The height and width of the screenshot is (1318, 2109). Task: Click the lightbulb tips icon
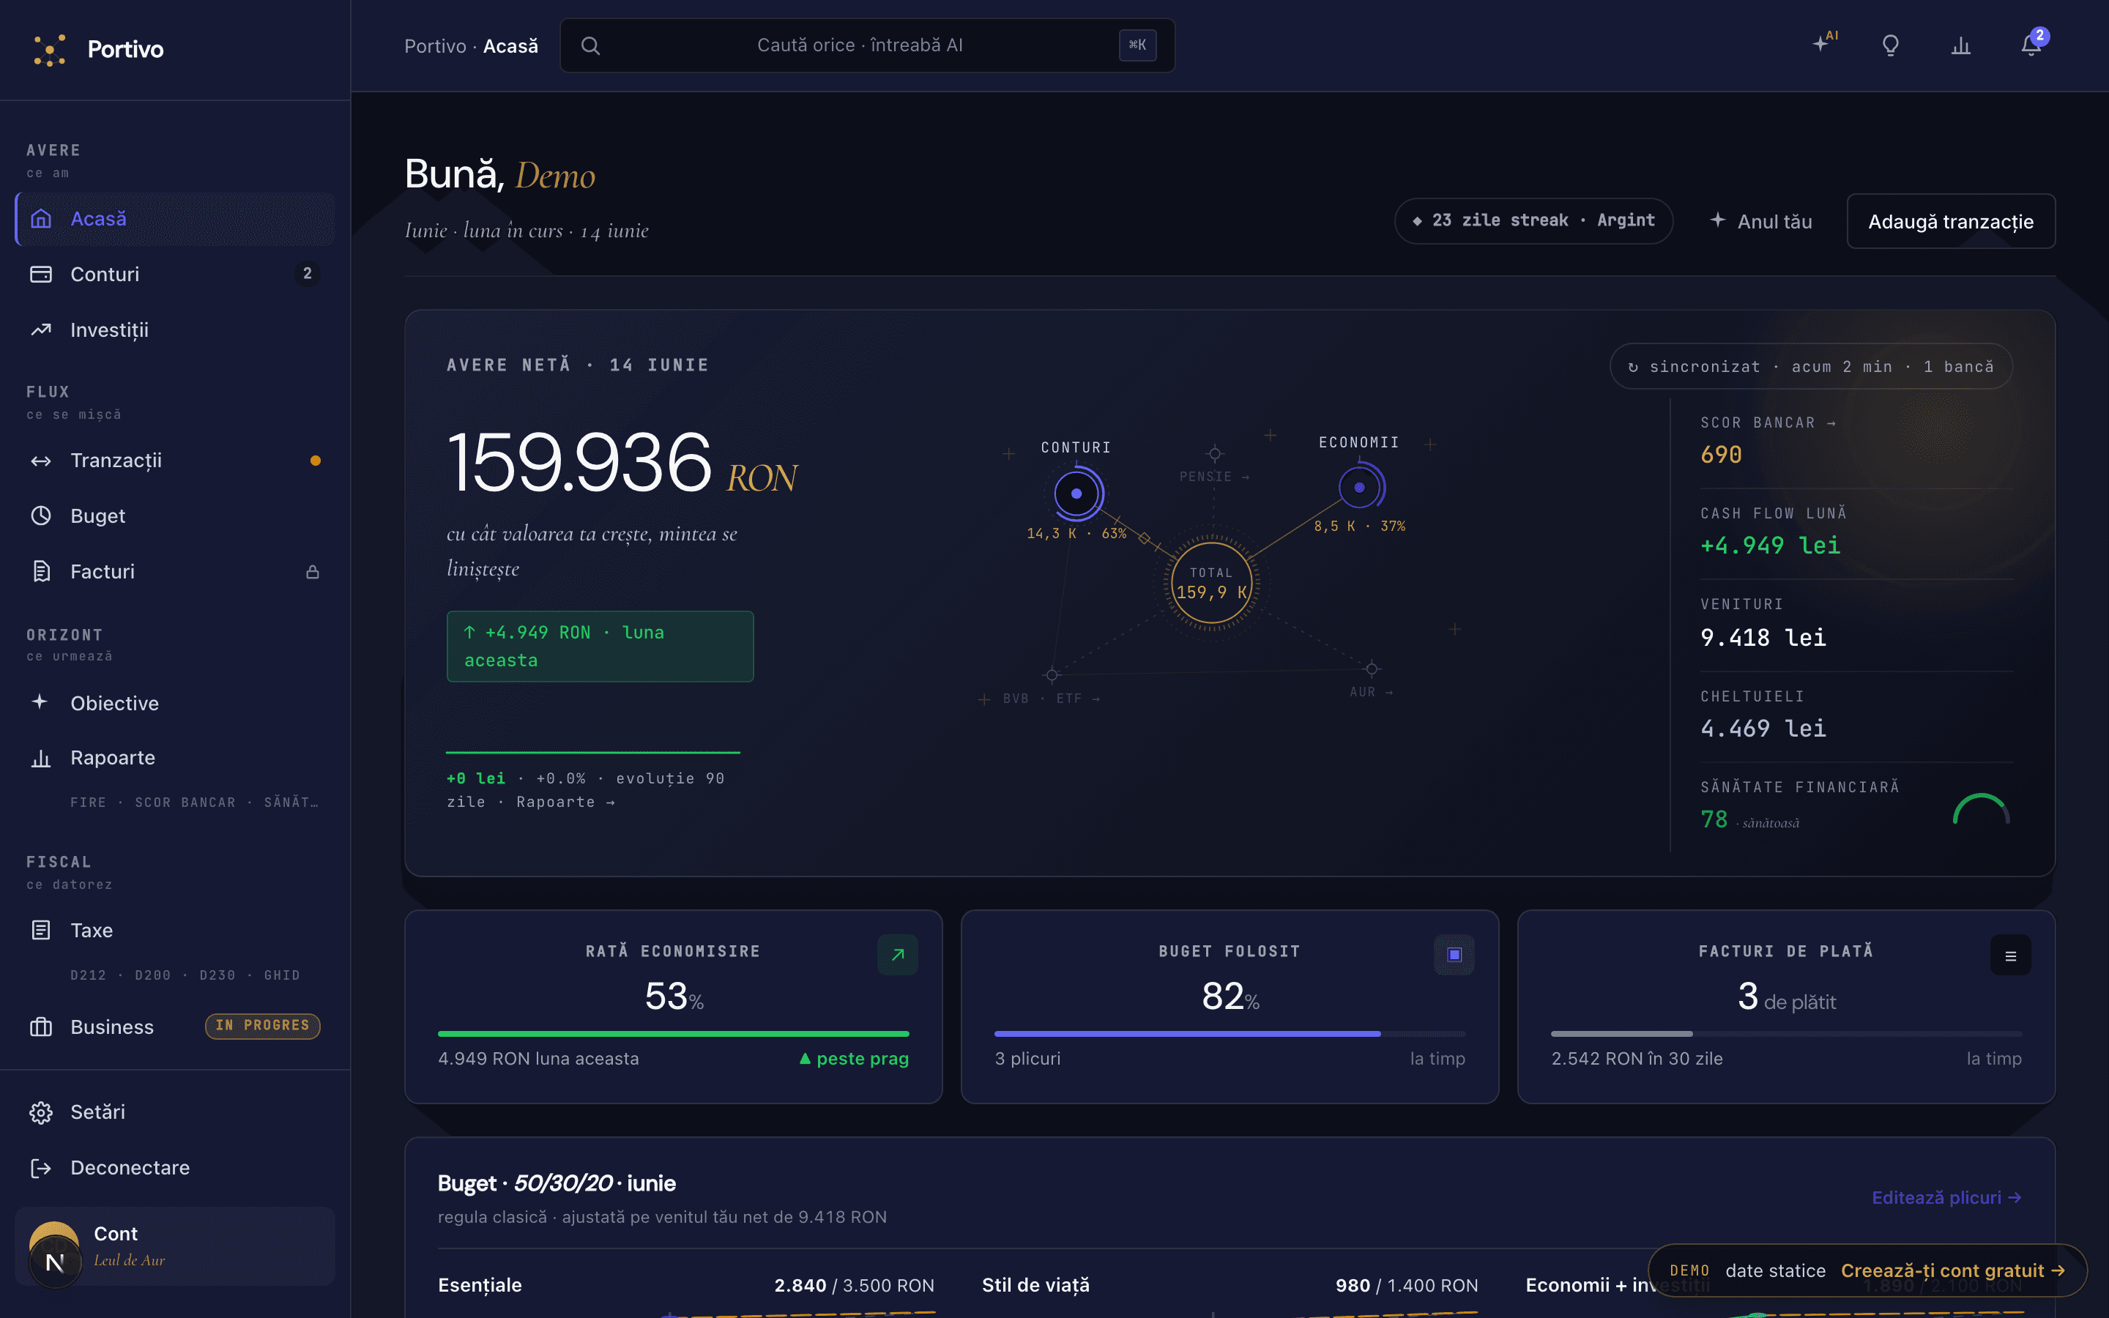click(x=1890, y=45)
